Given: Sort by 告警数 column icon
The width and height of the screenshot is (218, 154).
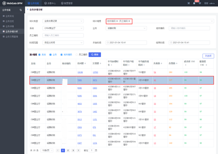Looking at the screenshot, I should (x=177, y=64).
